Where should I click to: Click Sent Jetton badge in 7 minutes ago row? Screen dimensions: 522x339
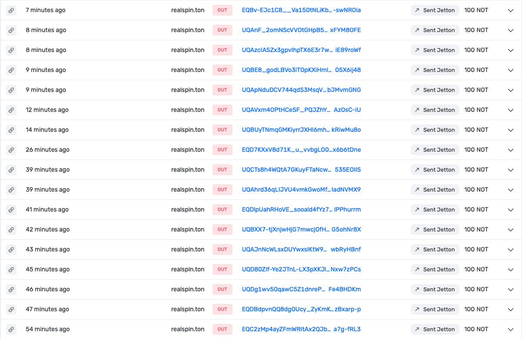pyautogui.click(x=435, y=10)
